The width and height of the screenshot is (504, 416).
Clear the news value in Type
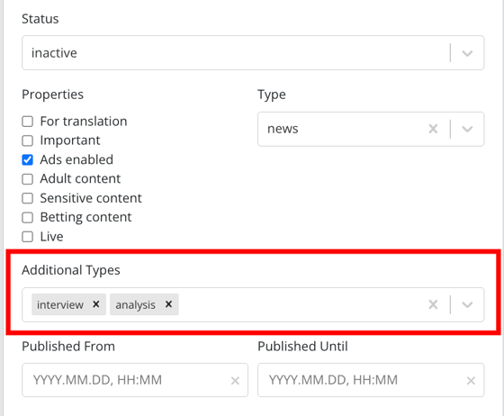click(433, 129)
